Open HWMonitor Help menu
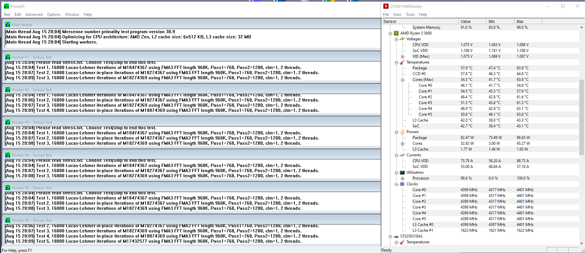Viewport: 585px width, 253px height. coord(423,15)
